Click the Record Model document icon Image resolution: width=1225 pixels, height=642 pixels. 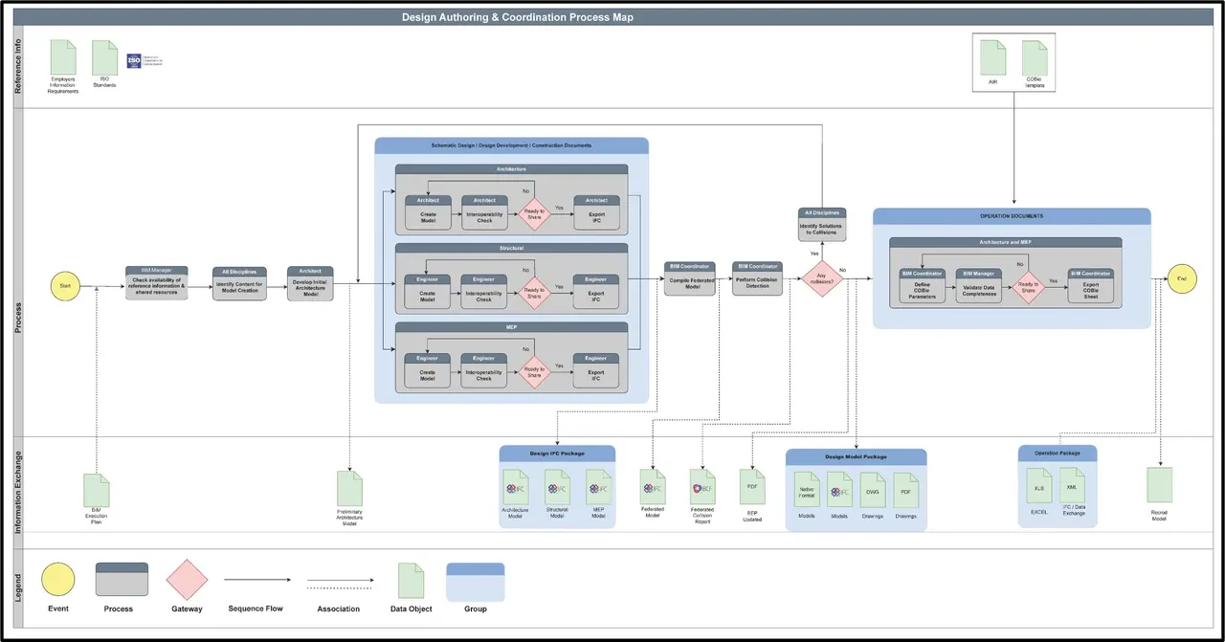(x=1160, y=485)
